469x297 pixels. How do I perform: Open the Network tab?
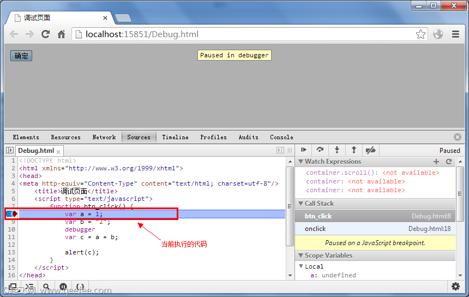[104, 137]
